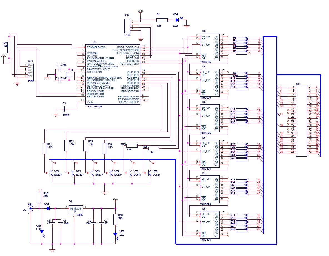Screen dimensions: 329x256
Task: Select the VCC label above R40
Action: click(115, 199)
